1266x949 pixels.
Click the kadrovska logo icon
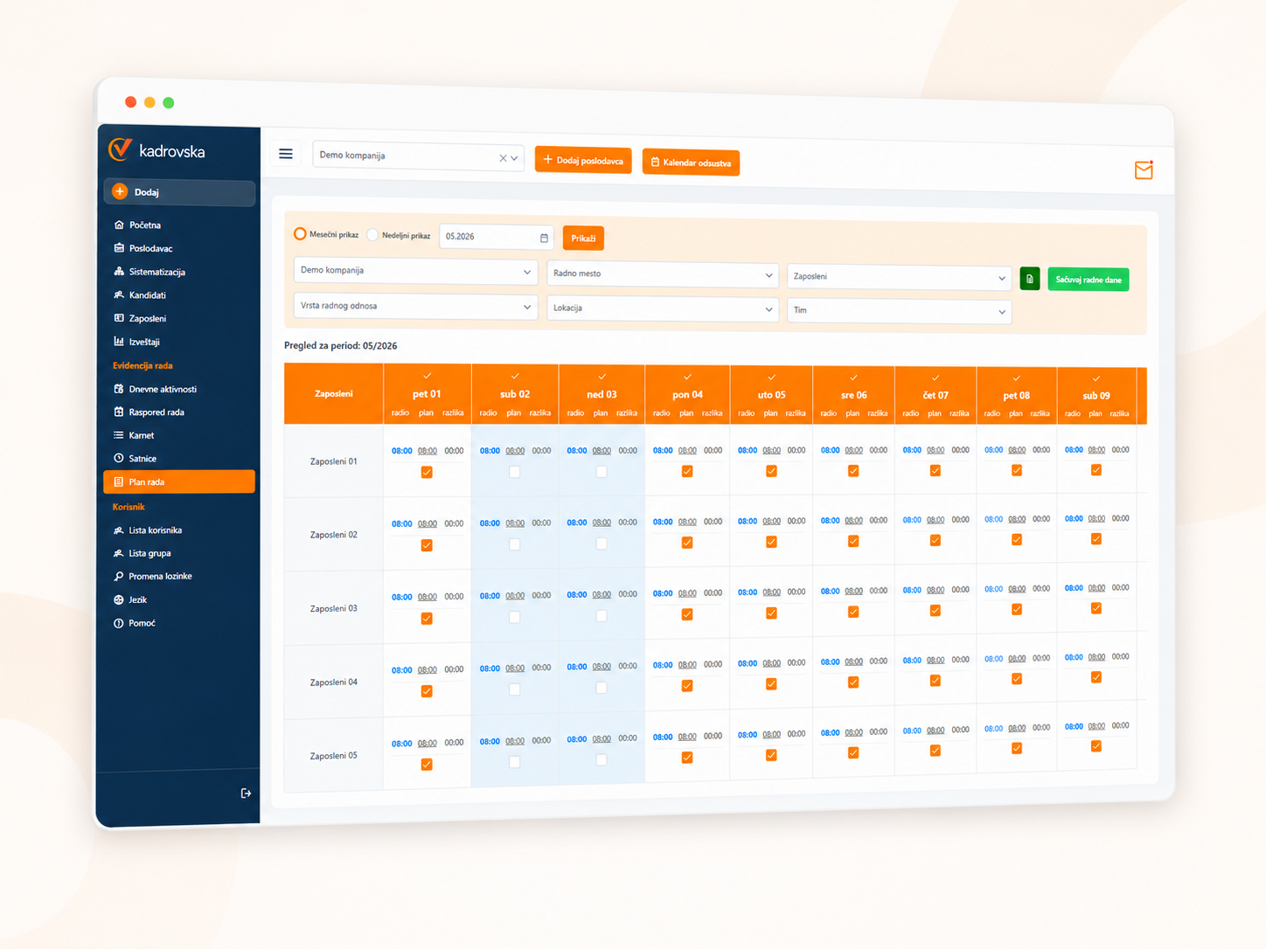click(x=120, y=149)
